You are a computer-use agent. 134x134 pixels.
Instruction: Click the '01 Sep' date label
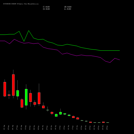[30, 128]
